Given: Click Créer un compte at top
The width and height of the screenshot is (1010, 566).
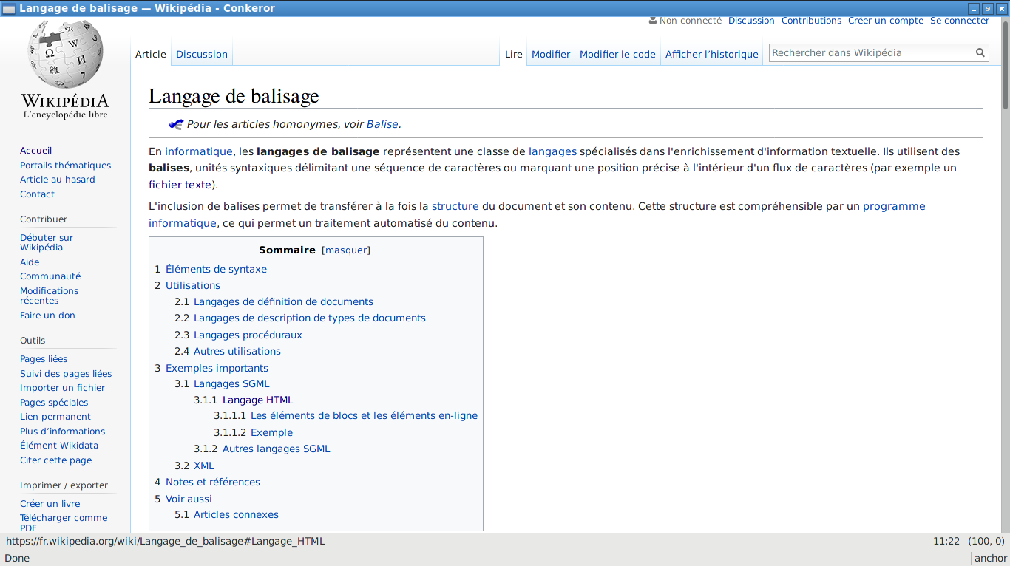Looking at the screenshot, I should coord(885,21).
